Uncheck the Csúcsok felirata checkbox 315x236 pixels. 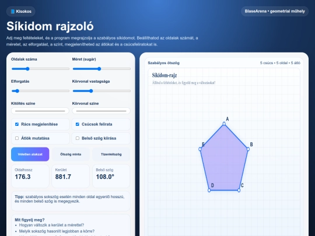78,124
